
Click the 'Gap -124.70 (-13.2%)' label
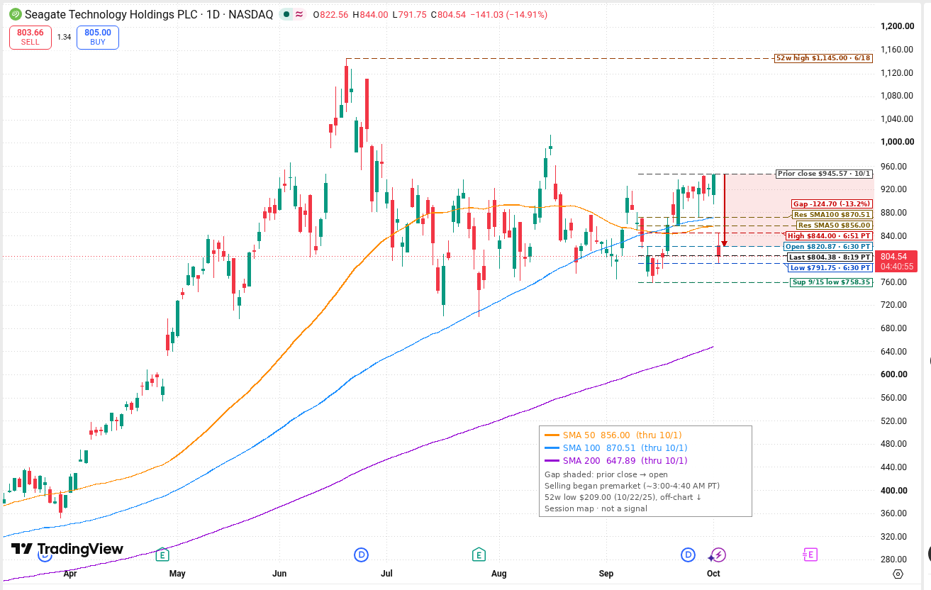(x=832, y=204)
